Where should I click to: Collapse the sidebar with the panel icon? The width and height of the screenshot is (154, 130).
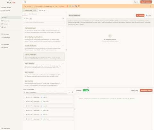point(25,2)
